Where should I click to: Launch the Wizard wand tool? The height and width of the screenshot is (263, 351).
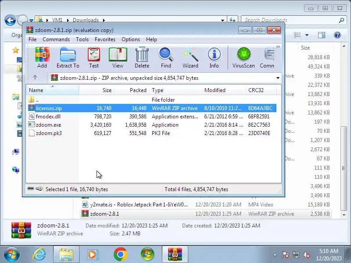[x=190, y=57]
